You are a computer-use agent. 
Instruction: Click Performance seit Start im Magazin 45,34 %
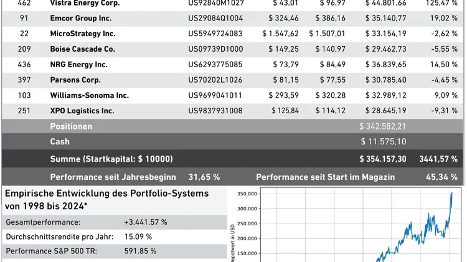click(x=441, y=177)
